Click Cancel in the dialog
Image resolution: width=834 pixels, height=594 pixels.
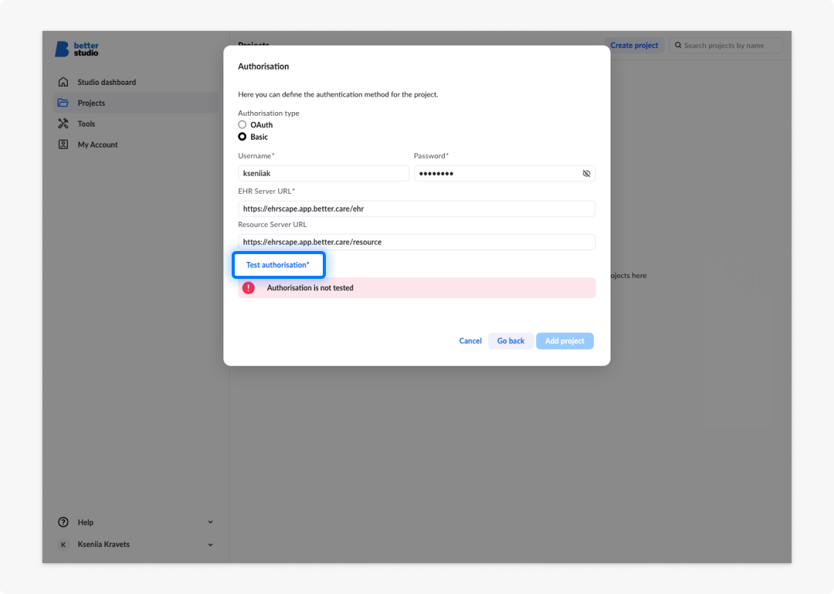(x=470, y=341)
